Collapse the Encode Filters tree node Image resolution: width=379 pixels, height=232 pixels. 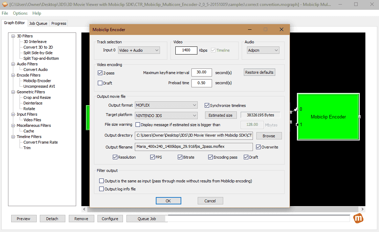click(x=13, y=75)
